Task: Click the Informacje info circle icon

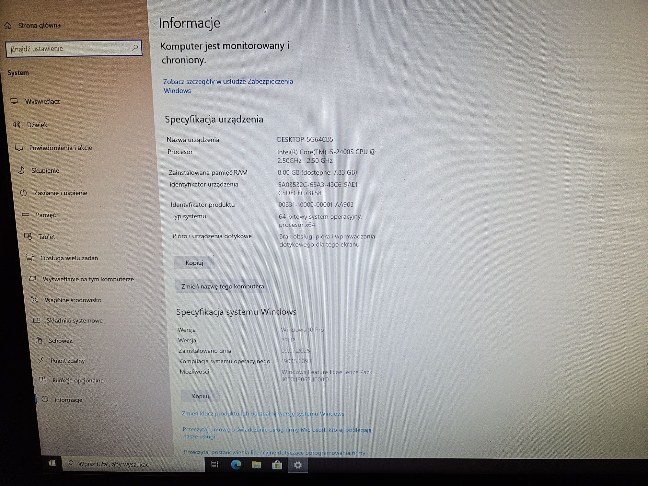Action: [45, 399]
